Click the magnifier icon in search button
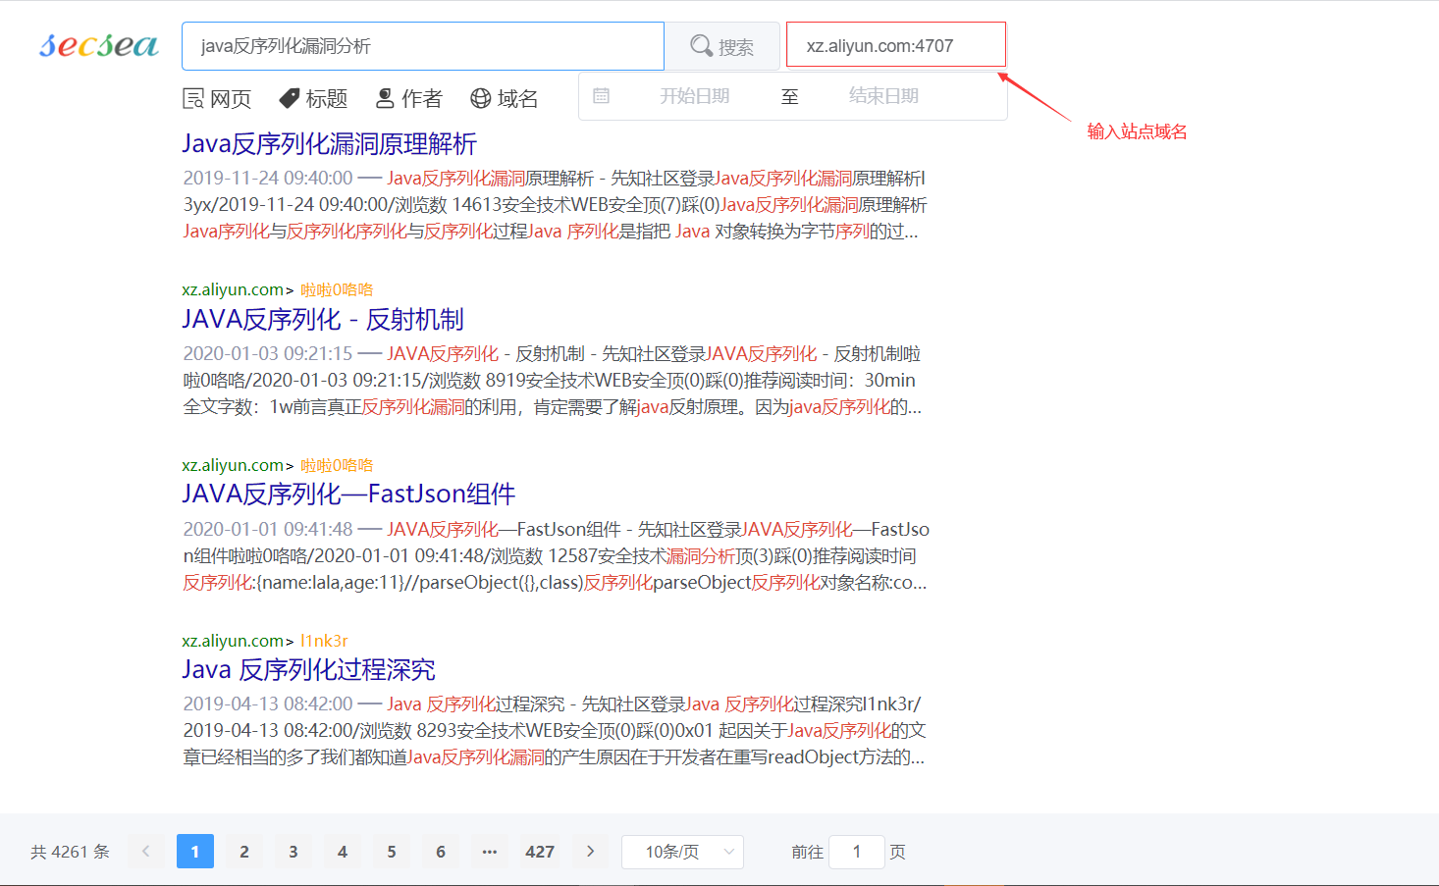Image resolution: width=1439 pixels, height=886 pixels. click(x=701, y=46)
